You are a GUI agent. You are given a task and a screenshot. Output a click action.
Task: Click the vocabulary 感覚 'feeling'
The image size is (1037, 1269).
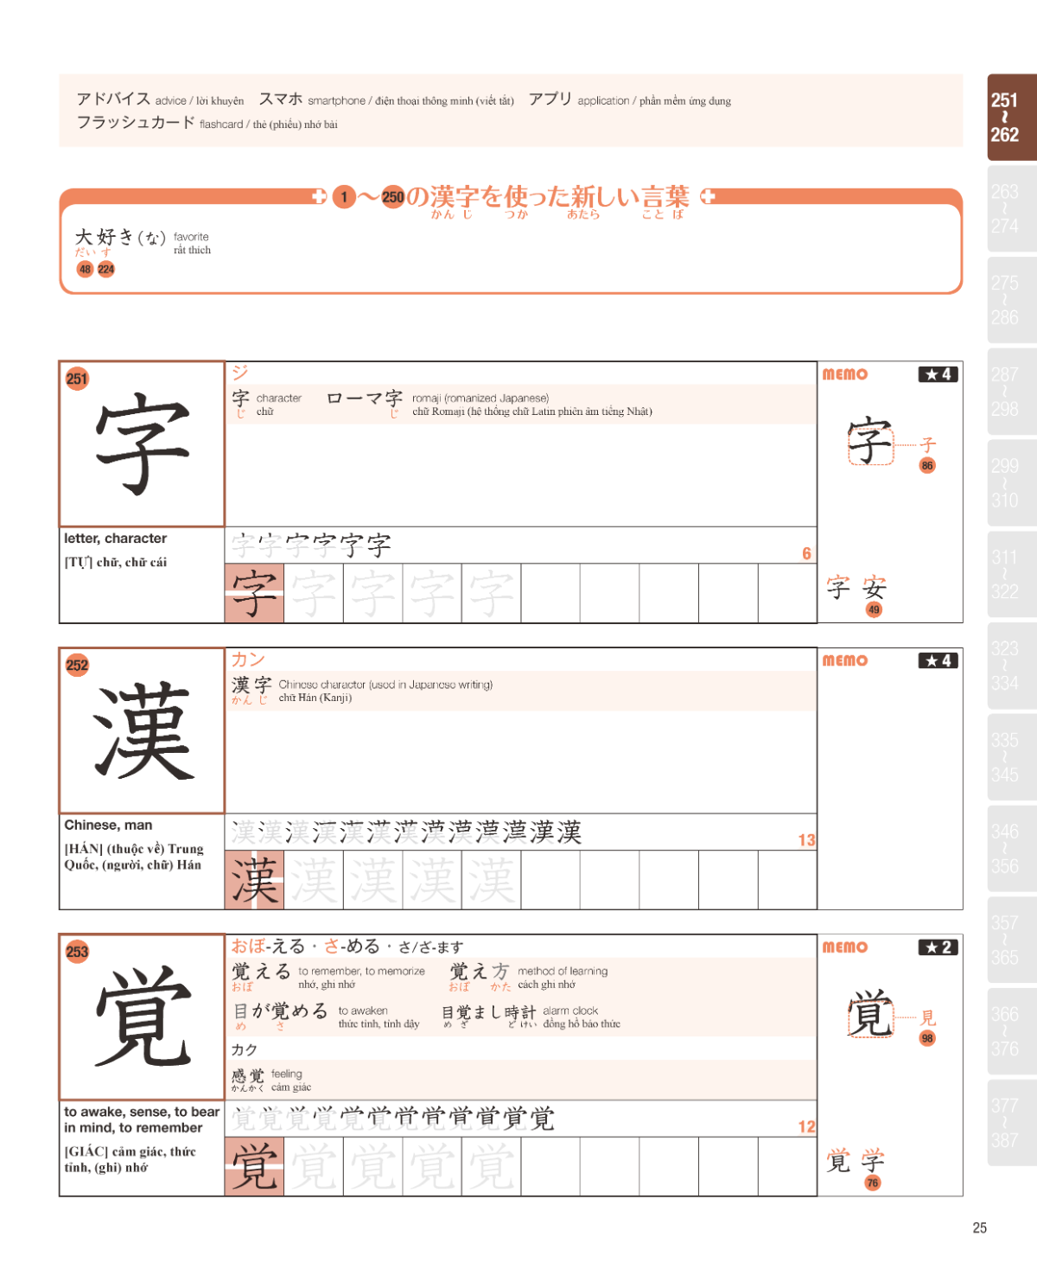pos(248,1076)
